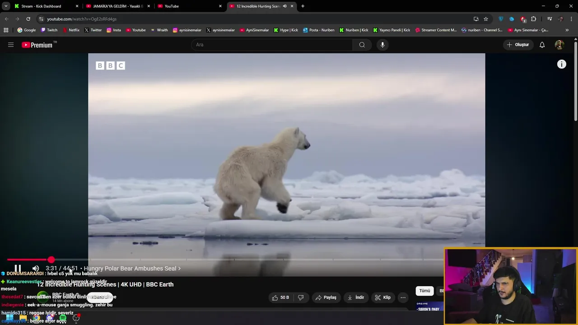Open Streamer Content M... bookmark

click(x=436, y=30)
